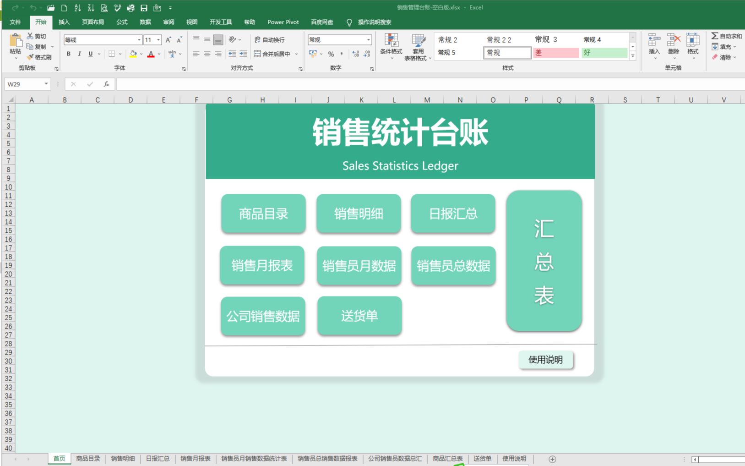Click the 日报汇总 button
This screenshot has height=466, width=745.
tap(453, 214)
